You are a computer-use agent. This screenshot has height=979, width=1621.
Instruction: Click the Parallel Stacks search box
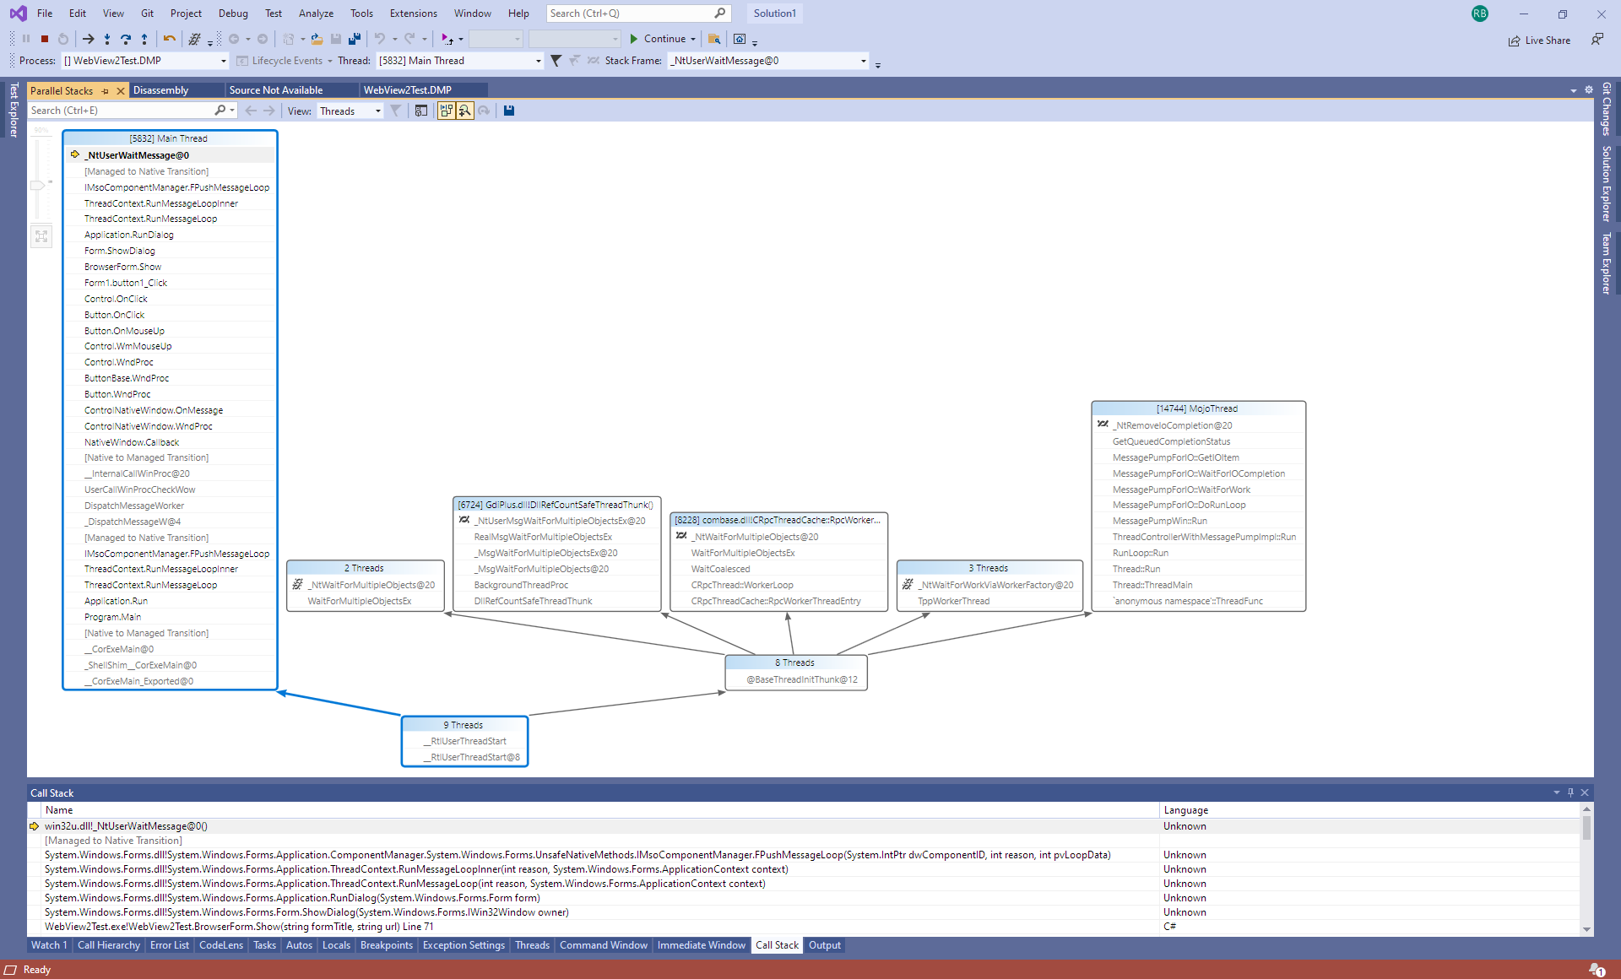pyautogui.click(x=127, y=110)
